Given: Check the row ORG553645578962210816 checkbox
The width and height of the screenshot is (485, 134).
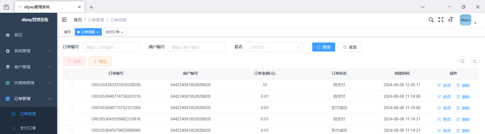Looking at the screenshot, I should (x=71, y=119).
